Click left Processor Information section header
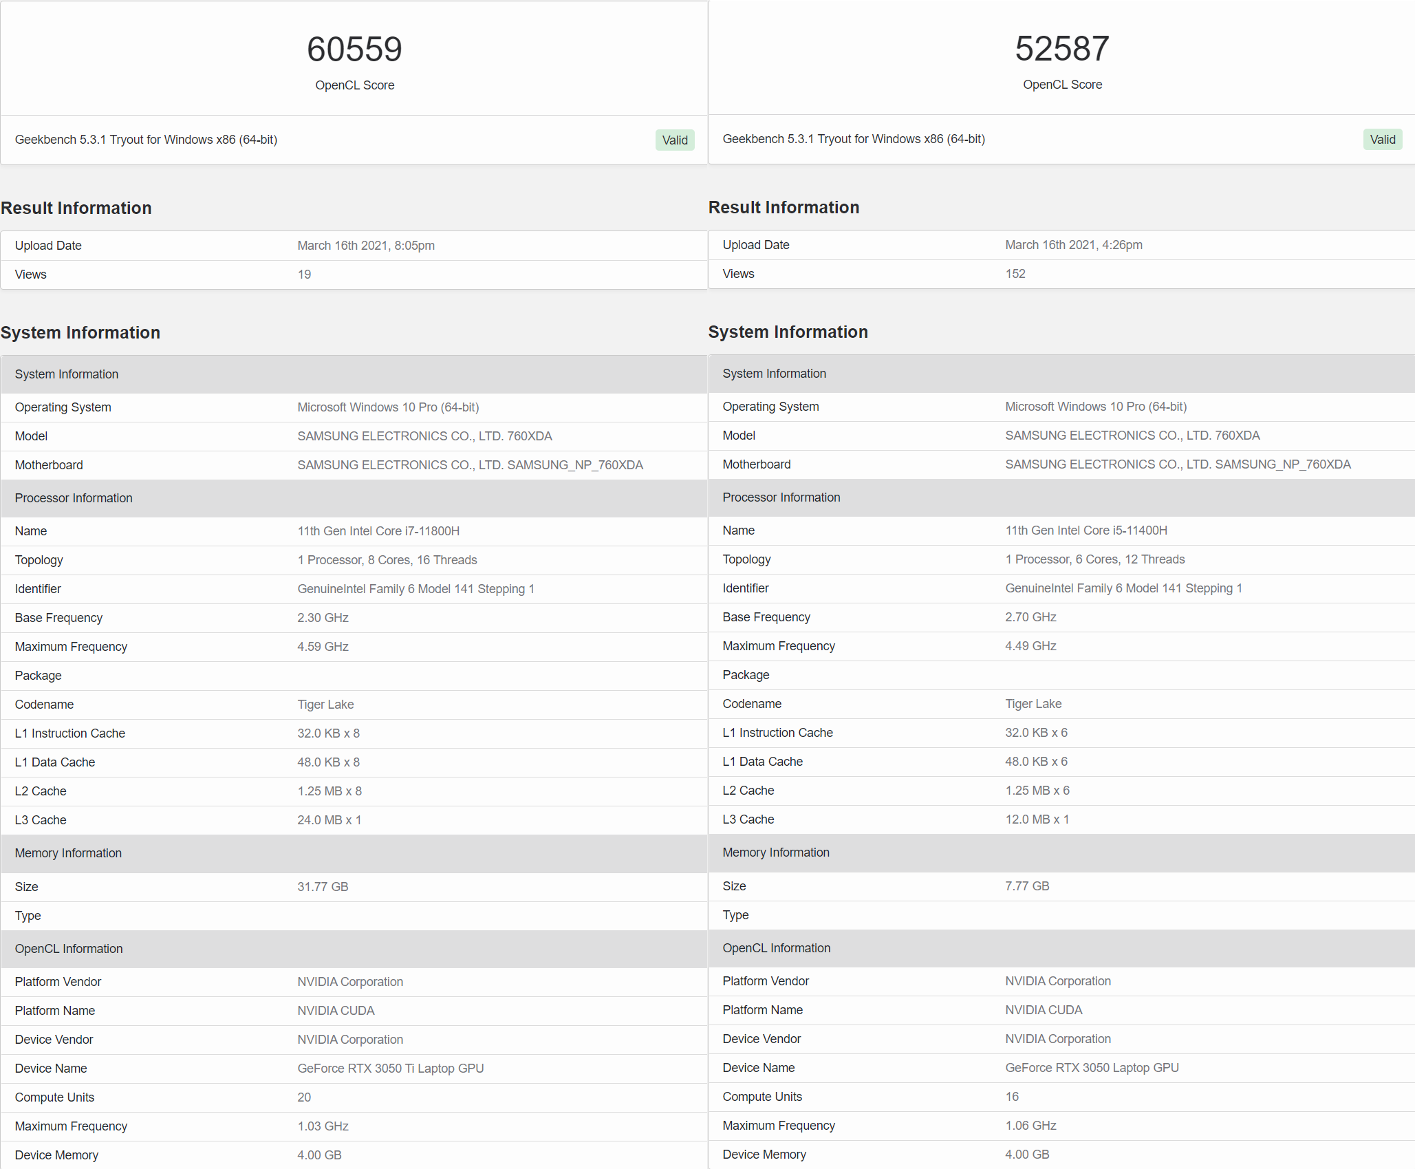 [354, 498]
